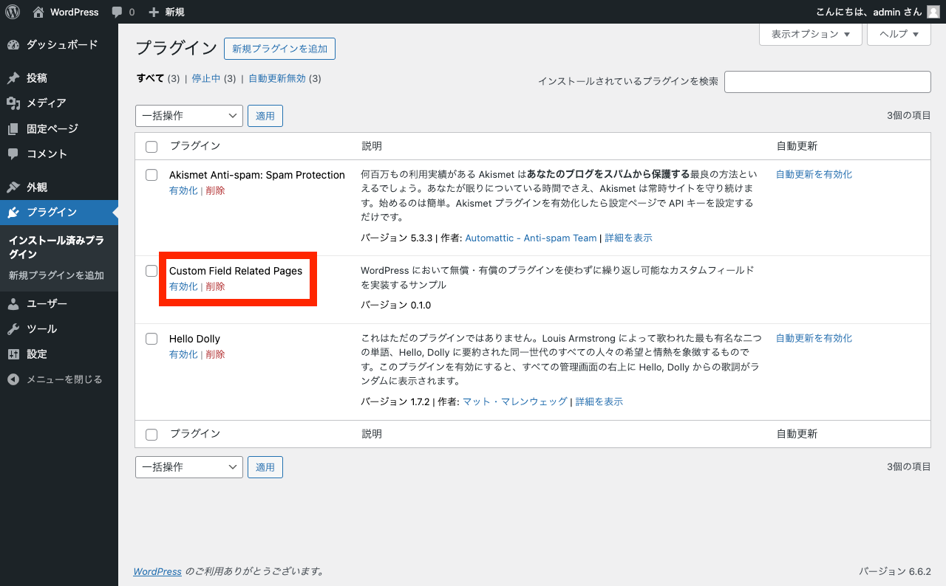Click 新規プラグインを追加 button beside page title
The image size is (946, 586).
[279, 49]
